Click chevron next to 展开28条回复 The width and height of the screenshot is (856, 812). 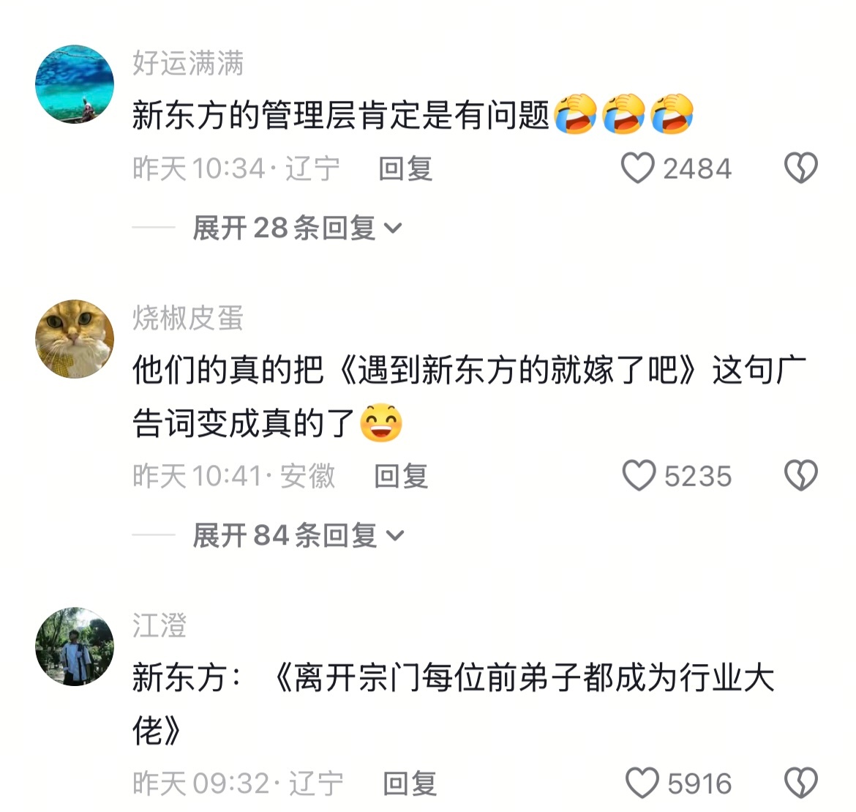tap(393, 228)
